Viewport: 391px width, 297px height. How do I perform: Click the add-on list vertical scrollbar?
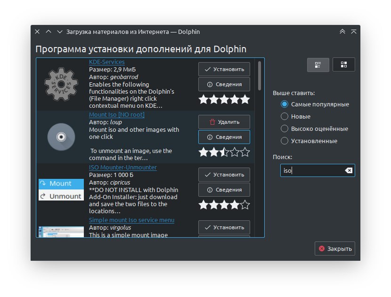pos(260,75)
